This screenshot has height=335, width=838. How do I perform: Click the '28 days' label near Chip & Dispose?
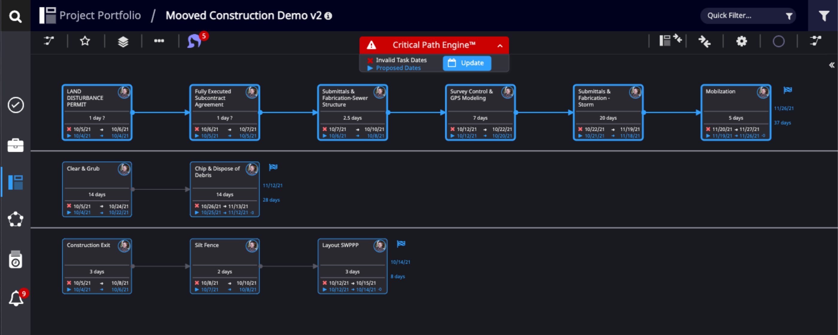[x=271, y=200]
